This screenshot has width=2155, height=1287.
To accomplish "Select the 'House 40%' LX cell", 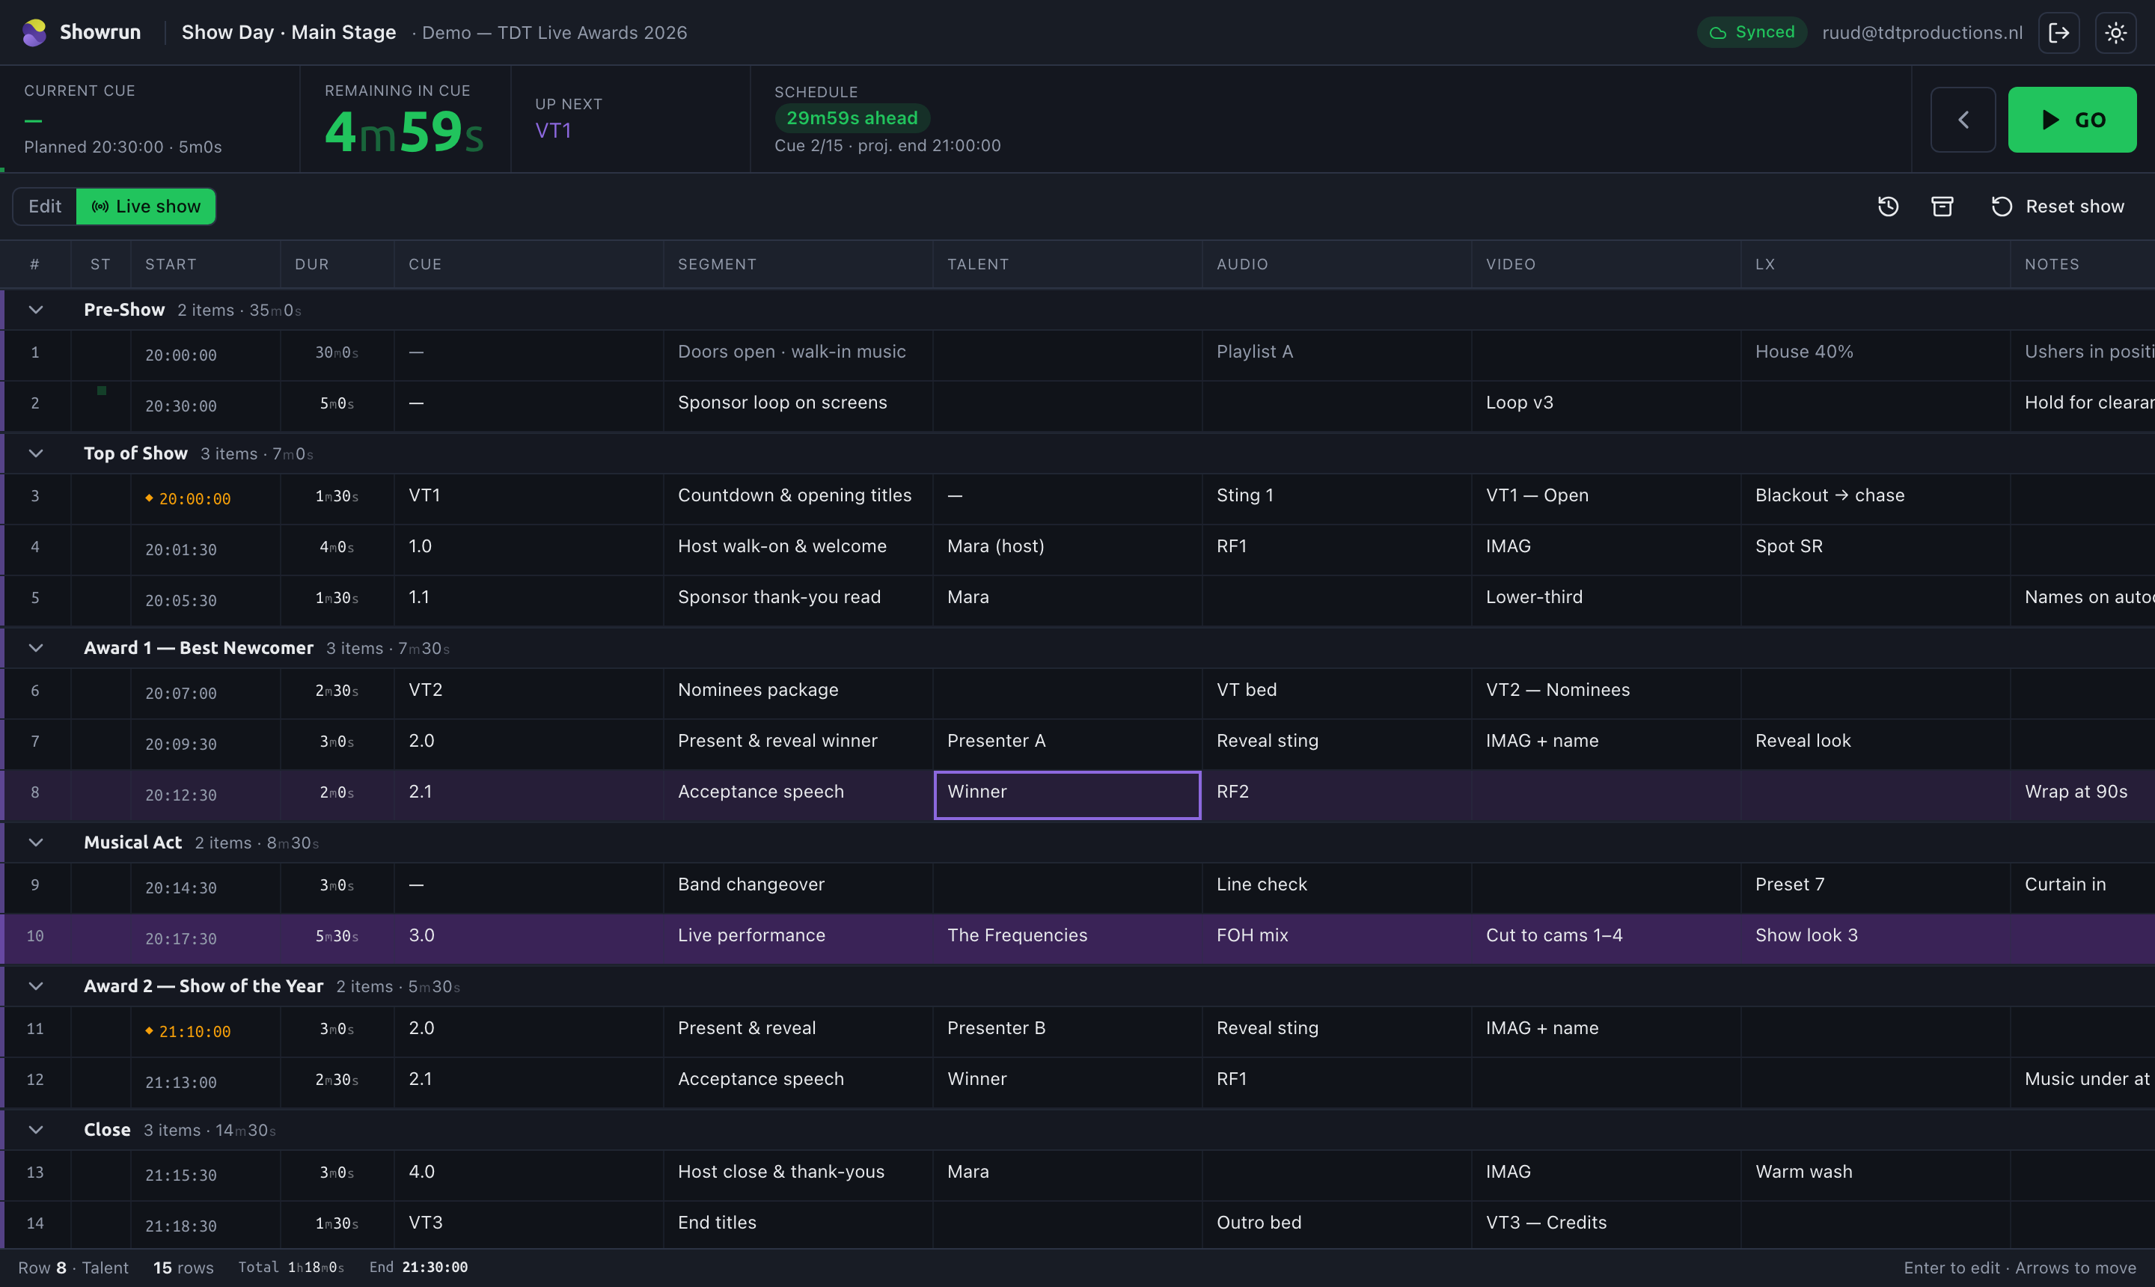I will [1875, 355].
